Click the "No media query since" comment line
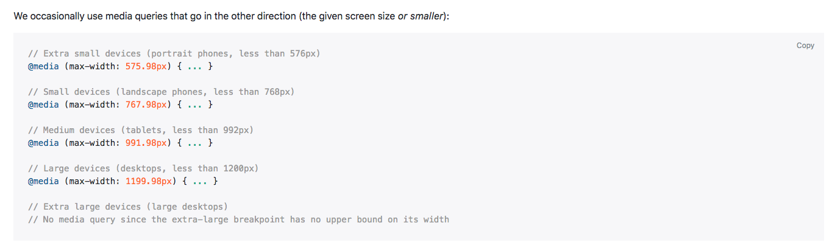The width and height of the screenshot is (835, 251). [x=238, y=219]
